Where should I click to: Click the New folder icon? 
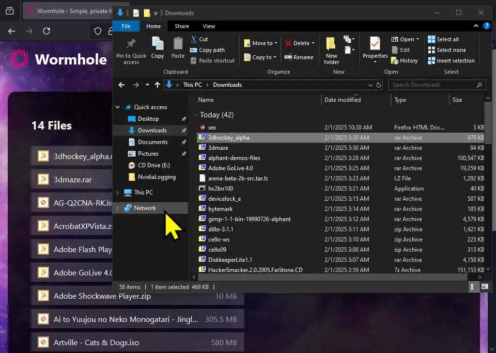[331, 44]
